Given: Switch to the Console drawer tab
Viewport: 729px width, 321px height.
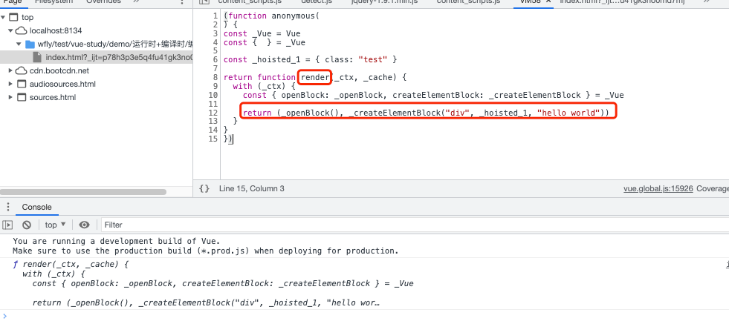Looking at the screenshot, I should [36, 208].
